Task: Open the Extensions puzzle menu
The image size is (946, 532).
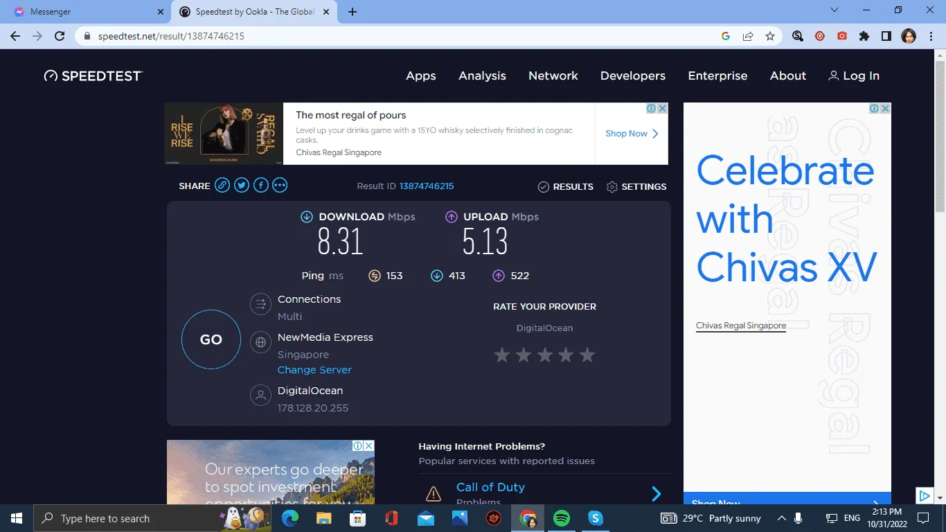Action: (864, 36)
